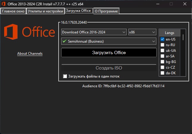Close the Office C2R Install window
The height and width of the screenshot is (134, 192).
185,4
